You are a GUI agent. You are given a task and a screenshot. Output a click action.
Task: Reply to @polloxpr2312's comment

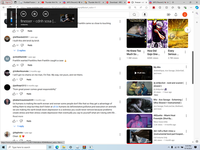click(x=29, y=94)
